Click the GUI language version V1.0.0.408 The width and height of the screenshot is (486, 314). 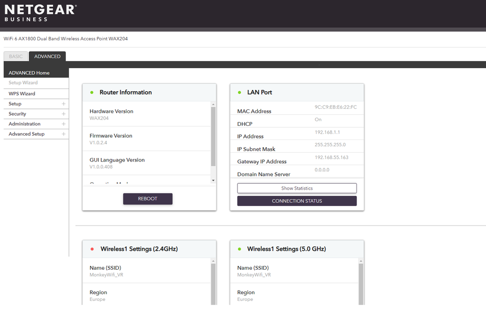(101, 167)
